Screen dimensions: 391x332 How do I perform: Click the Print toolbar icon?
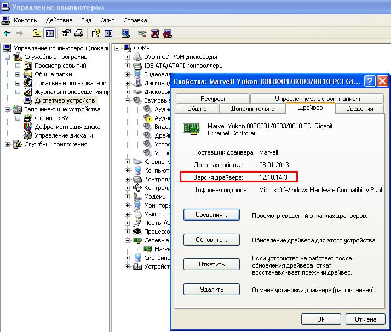click(x=79, y=33)
